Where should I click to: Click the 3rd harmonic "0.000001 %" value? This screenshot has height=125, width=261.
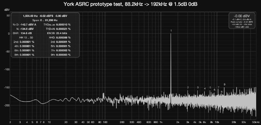(x=63, y=42)
